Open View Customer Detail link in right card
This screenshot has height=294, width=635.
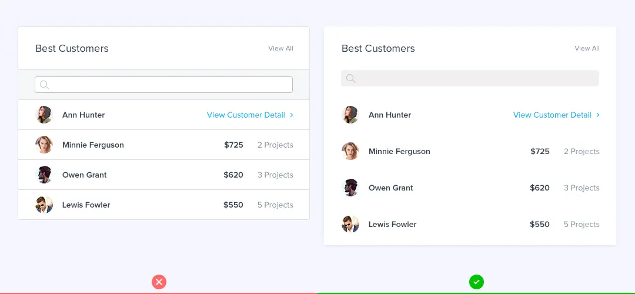click(552, 115)
